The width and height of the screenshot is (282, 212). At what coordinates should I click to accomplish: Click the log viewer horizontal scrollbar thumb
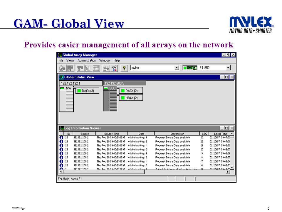[x=104, y=172]
